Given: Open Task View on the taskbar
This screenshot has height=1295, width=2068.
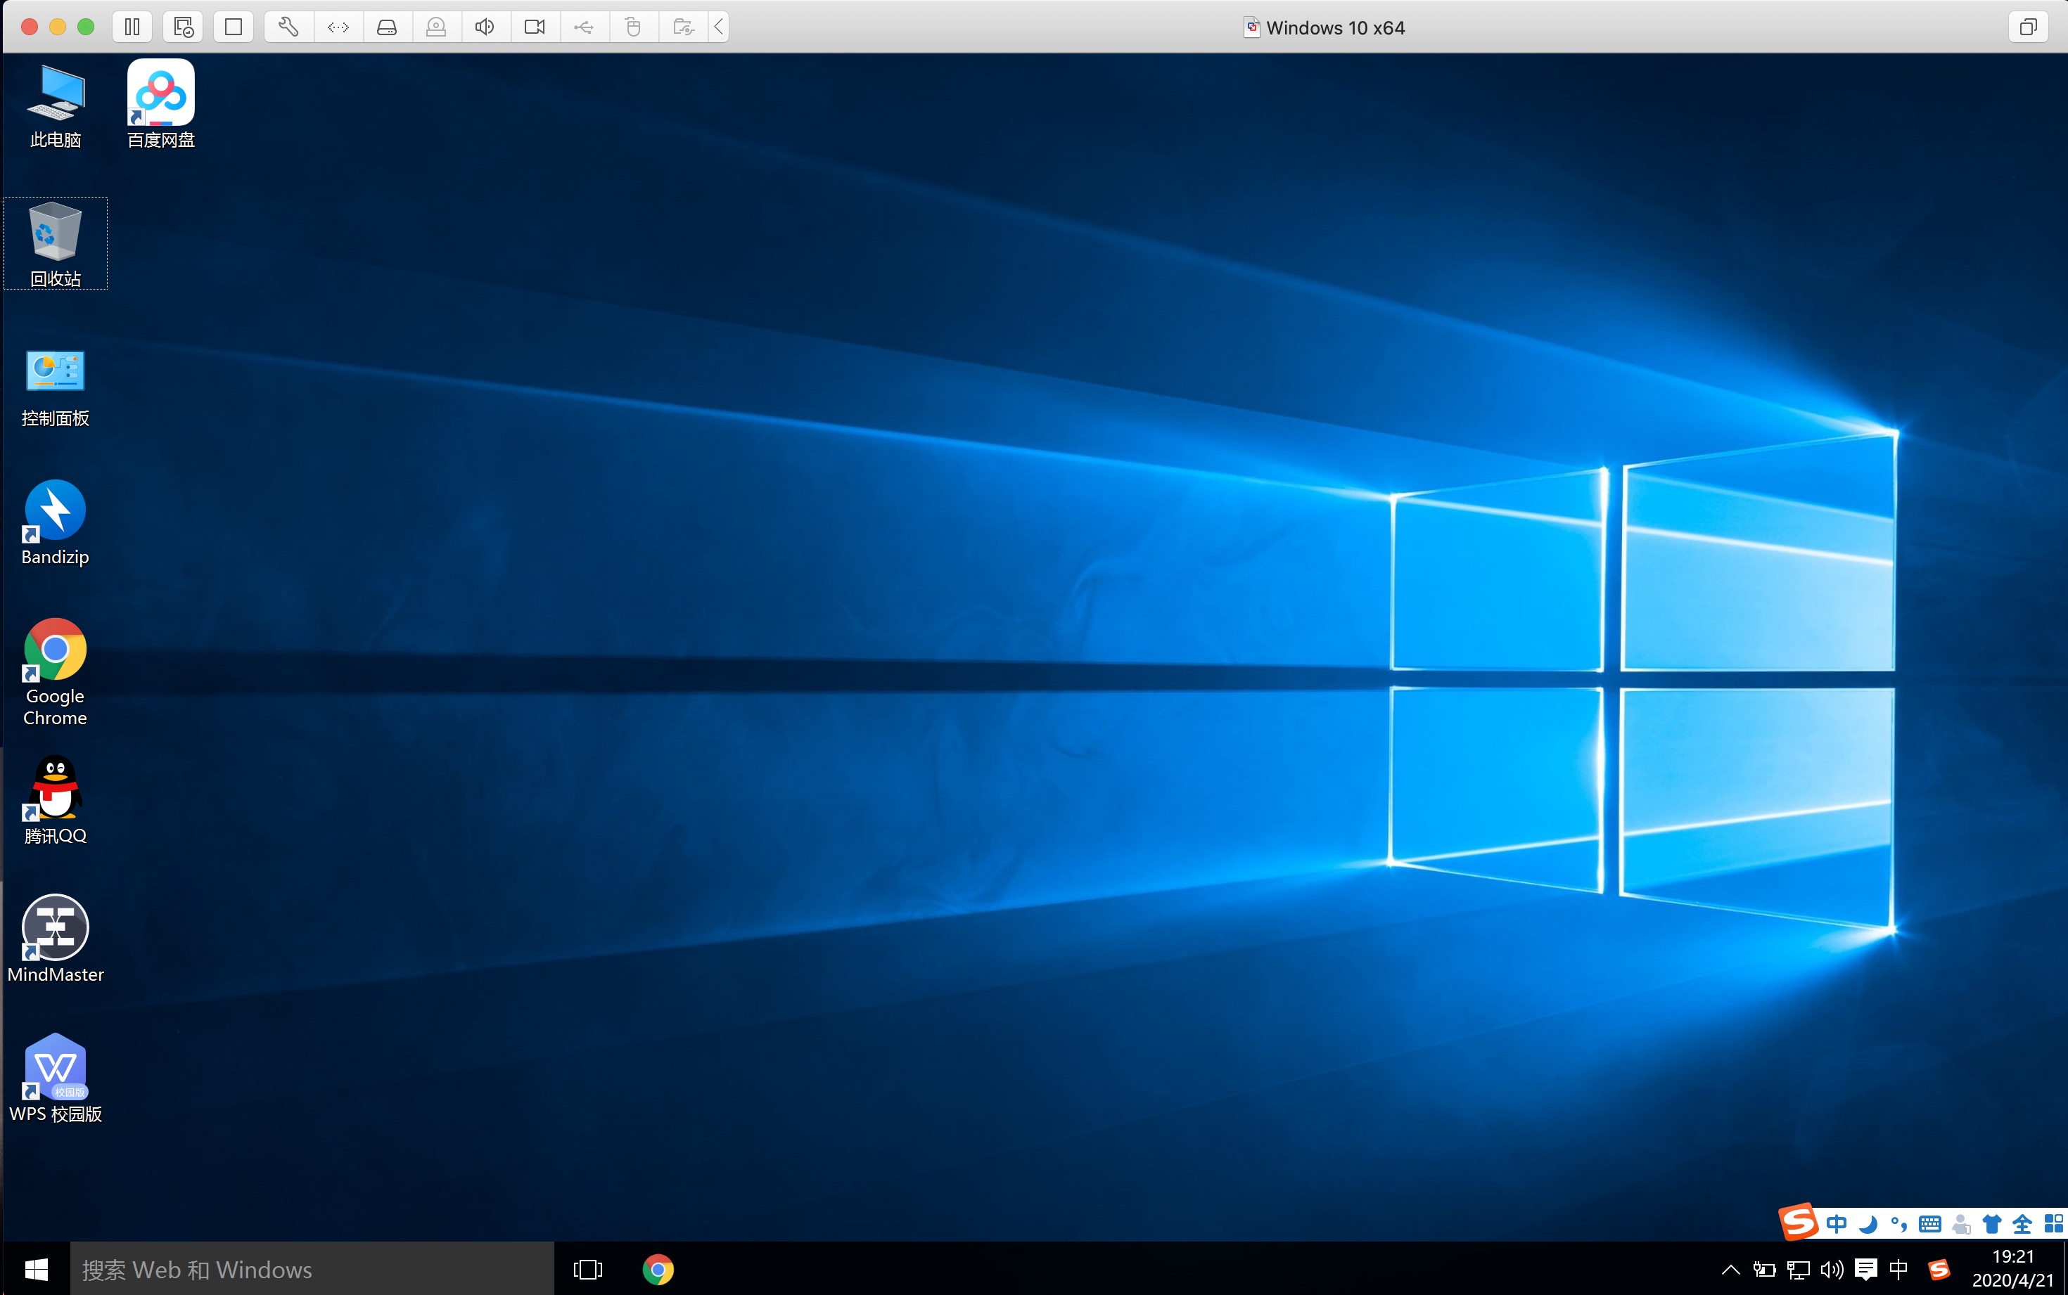Looking at the screenshot, I should pyautogui.click(x=587, y=1269).
